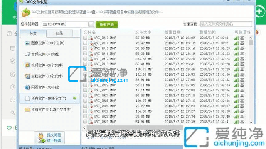Click the wrench icon in background sidebar

pyautogui.click(x=13, y=113)
